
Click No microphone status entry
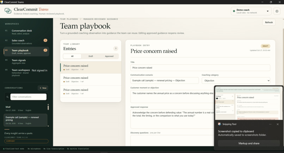point(34,149)
